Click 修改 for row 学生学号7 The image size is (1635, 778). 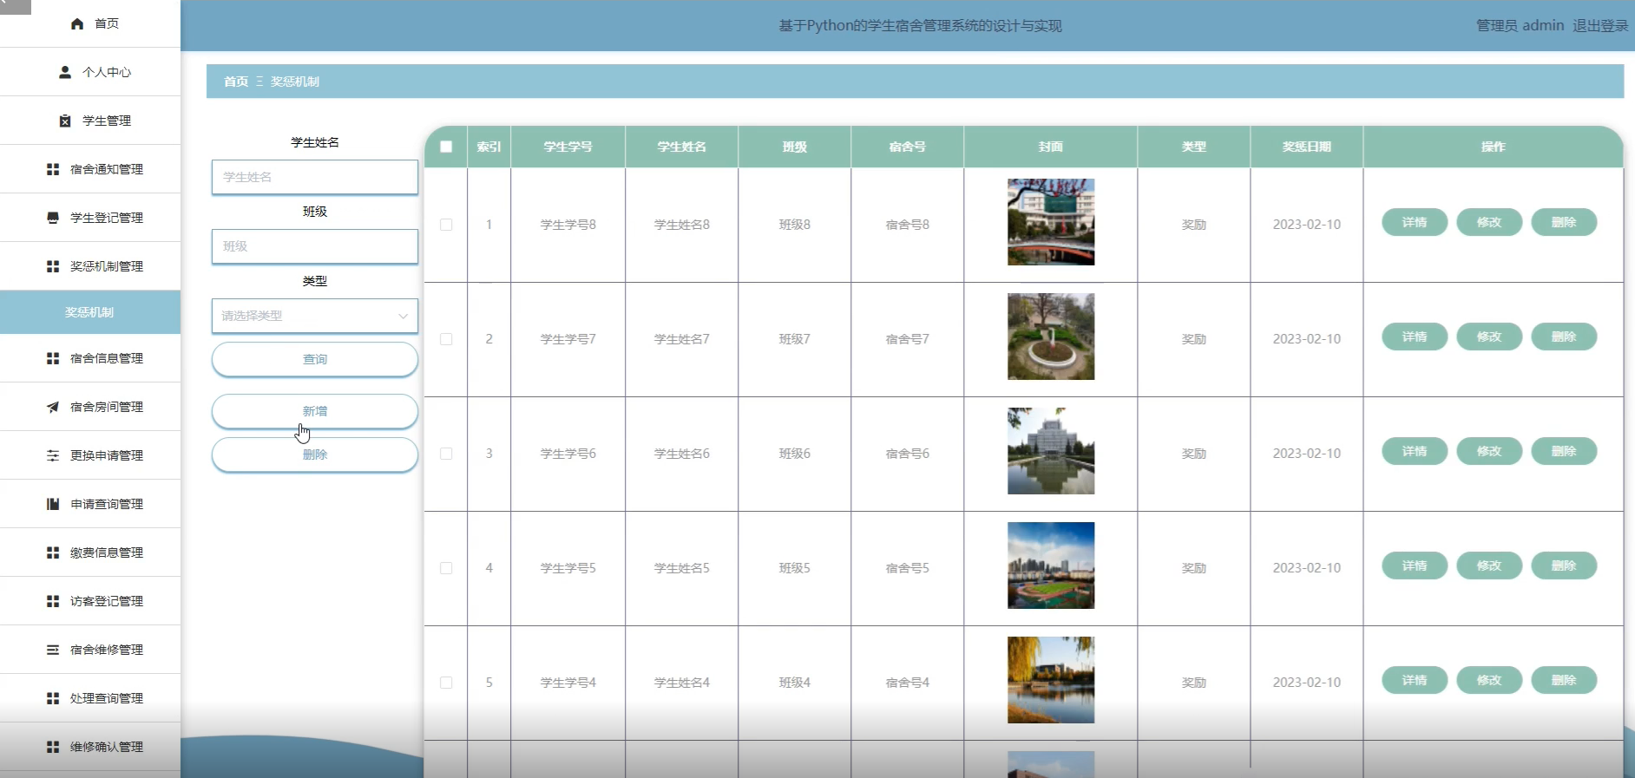(1489, 337)
